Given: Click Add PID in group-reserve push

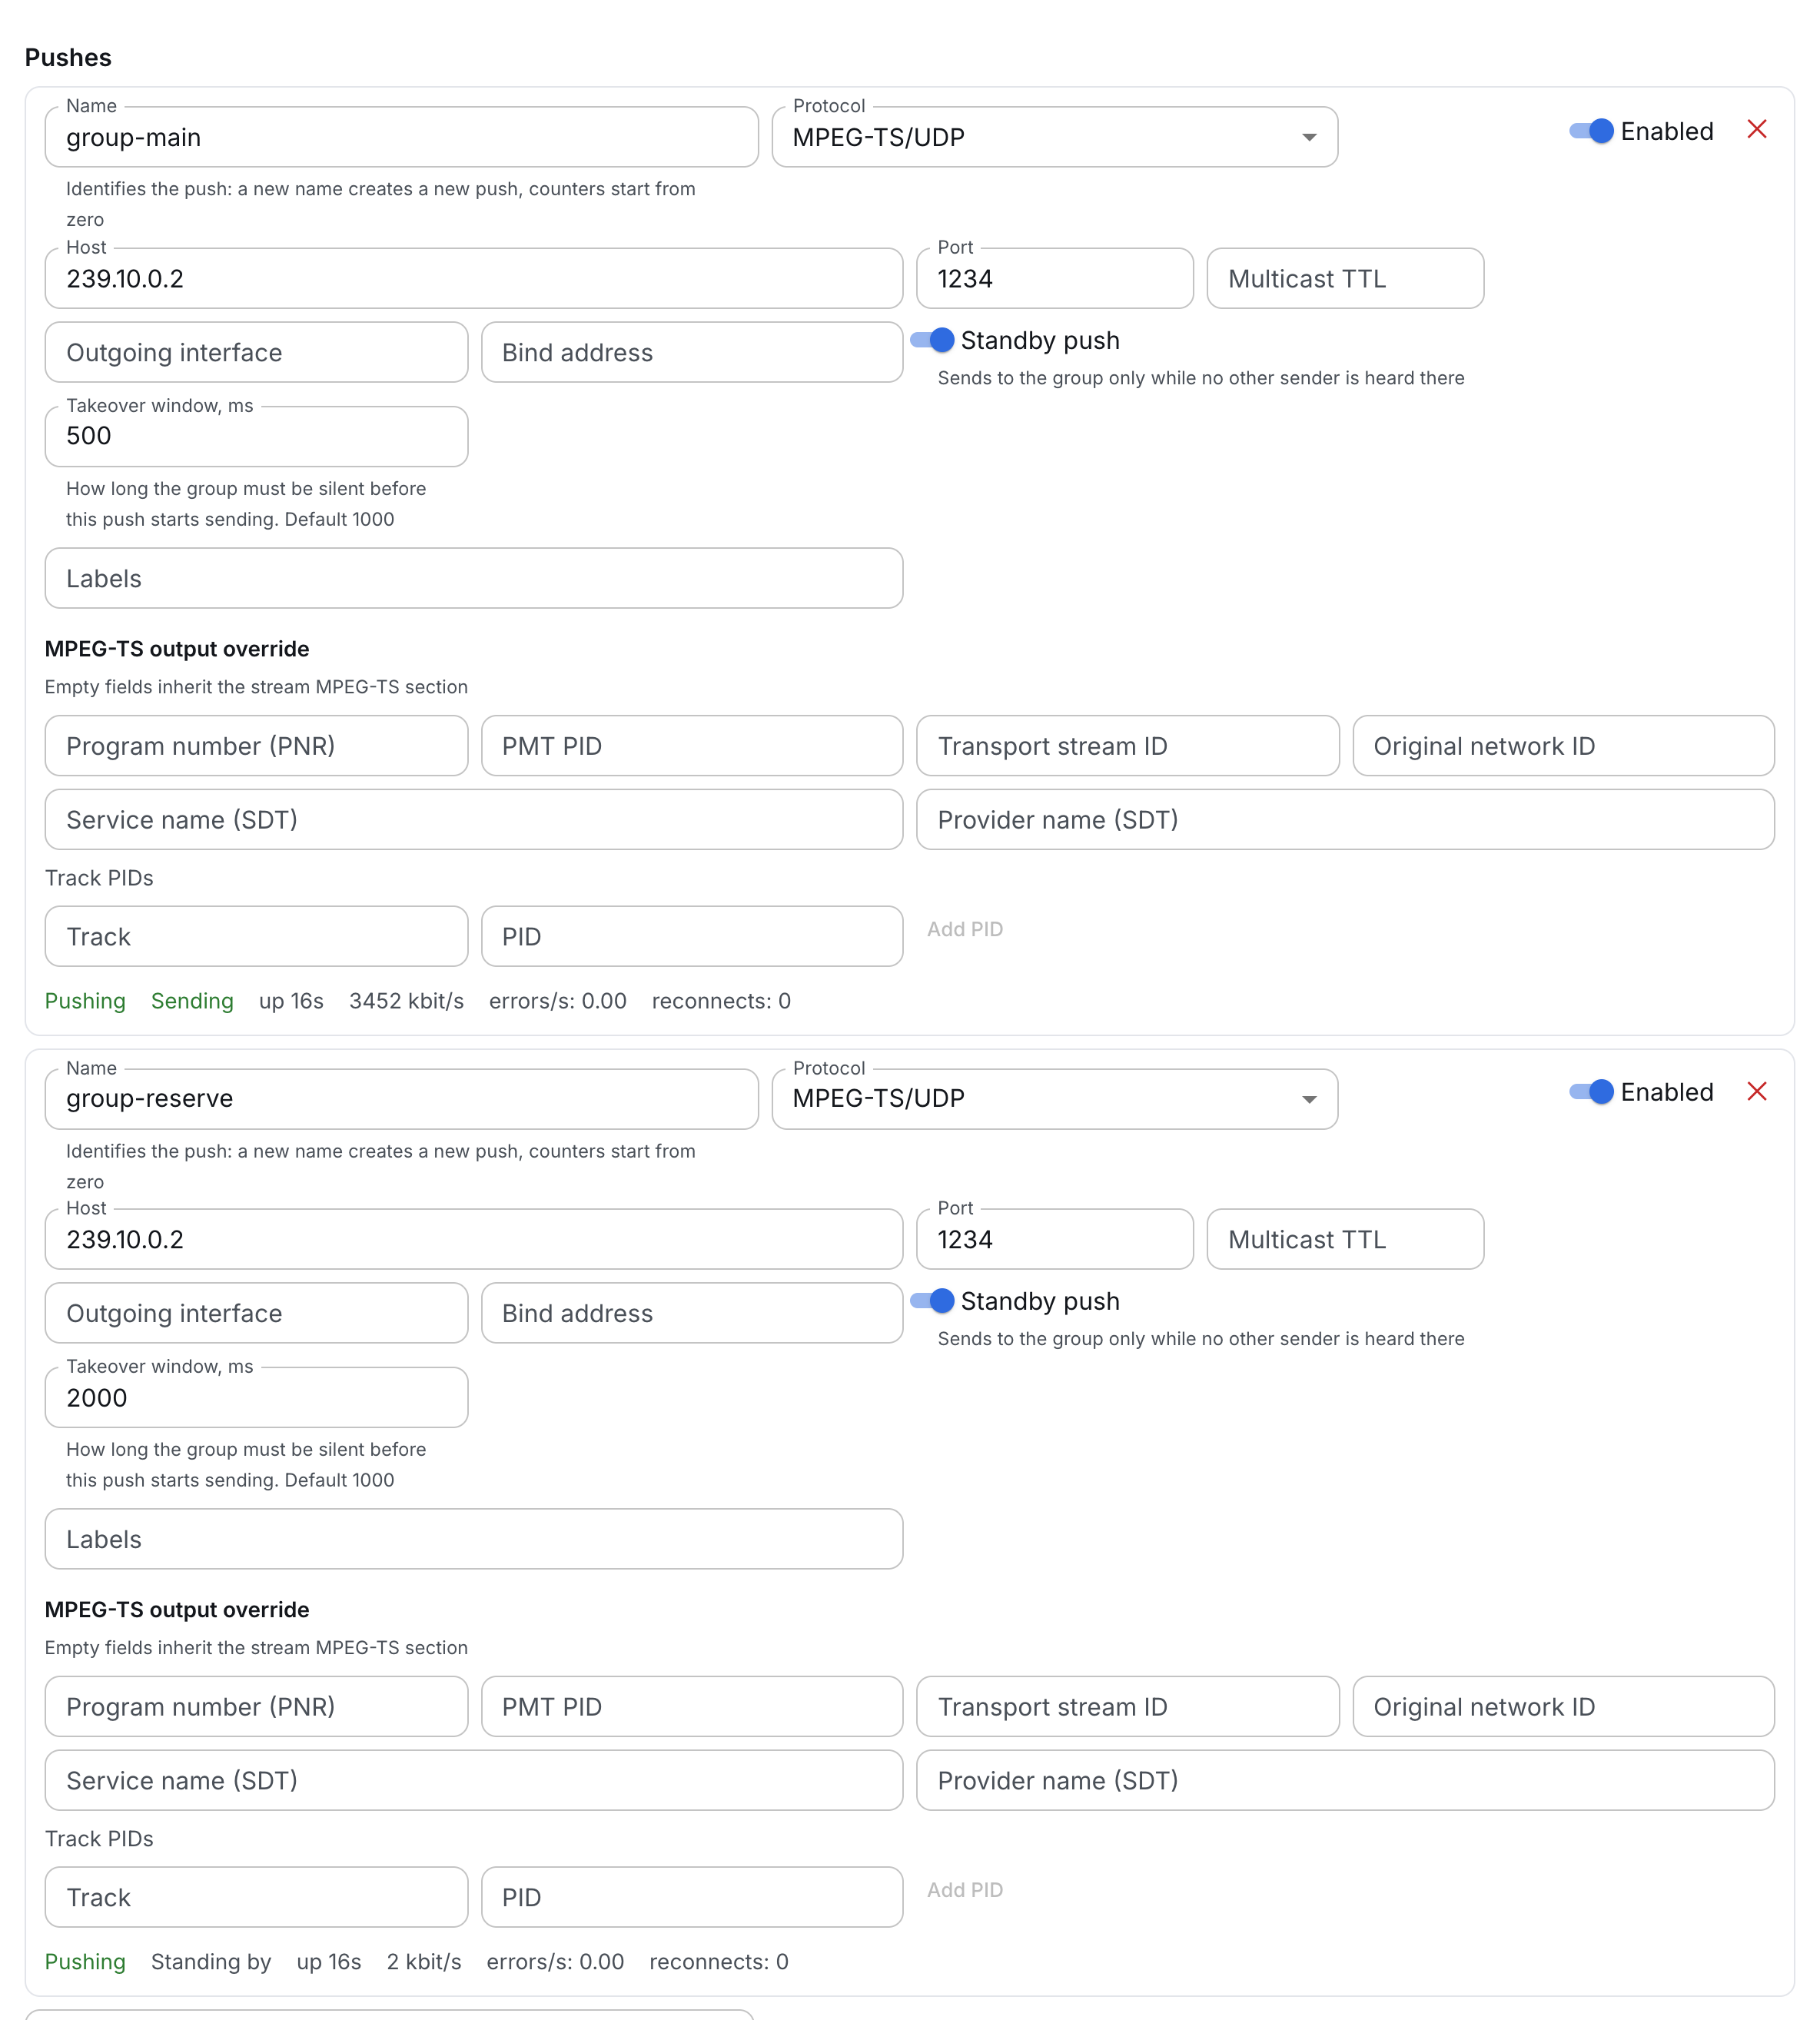Looking at the screenshot, I should [x=964, y=1890].
